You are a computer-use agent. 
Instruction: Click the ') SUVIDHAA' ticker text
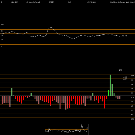click(x=91, y=2)
